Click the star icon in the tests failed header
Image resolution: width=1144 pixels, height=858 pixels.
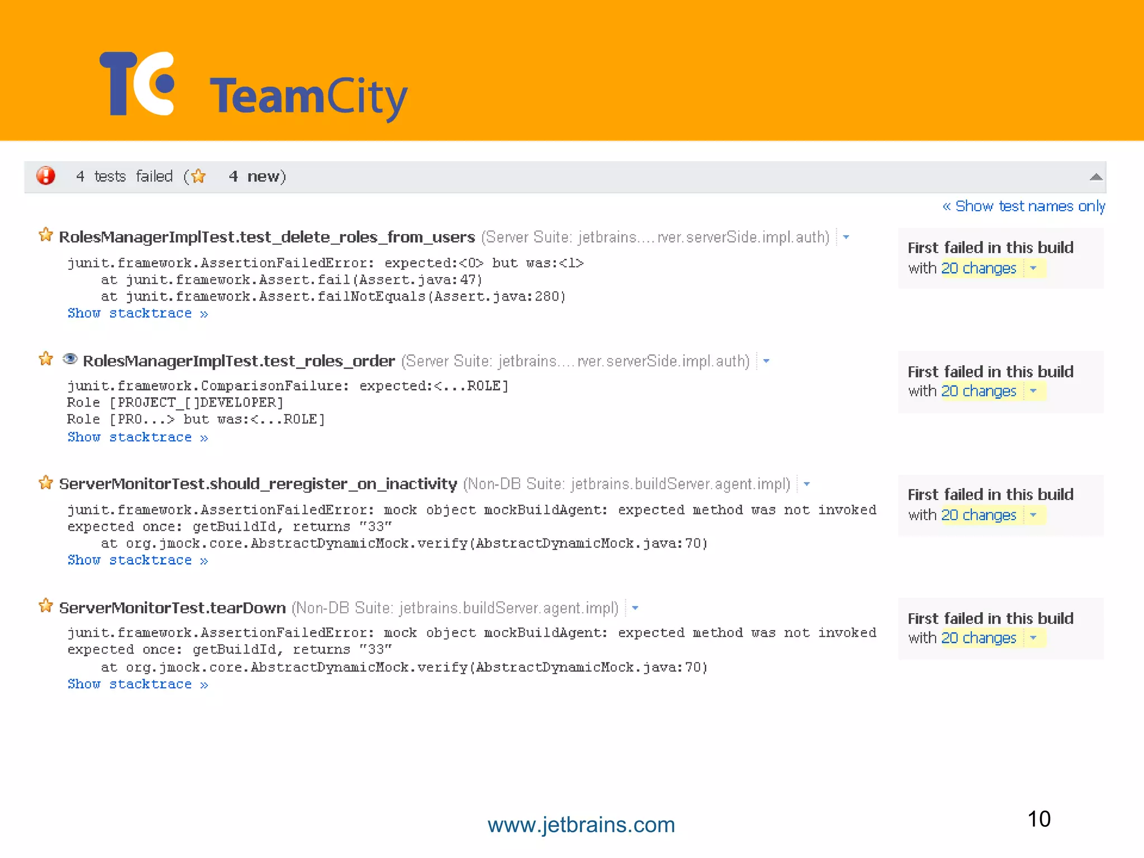[198, 177]
